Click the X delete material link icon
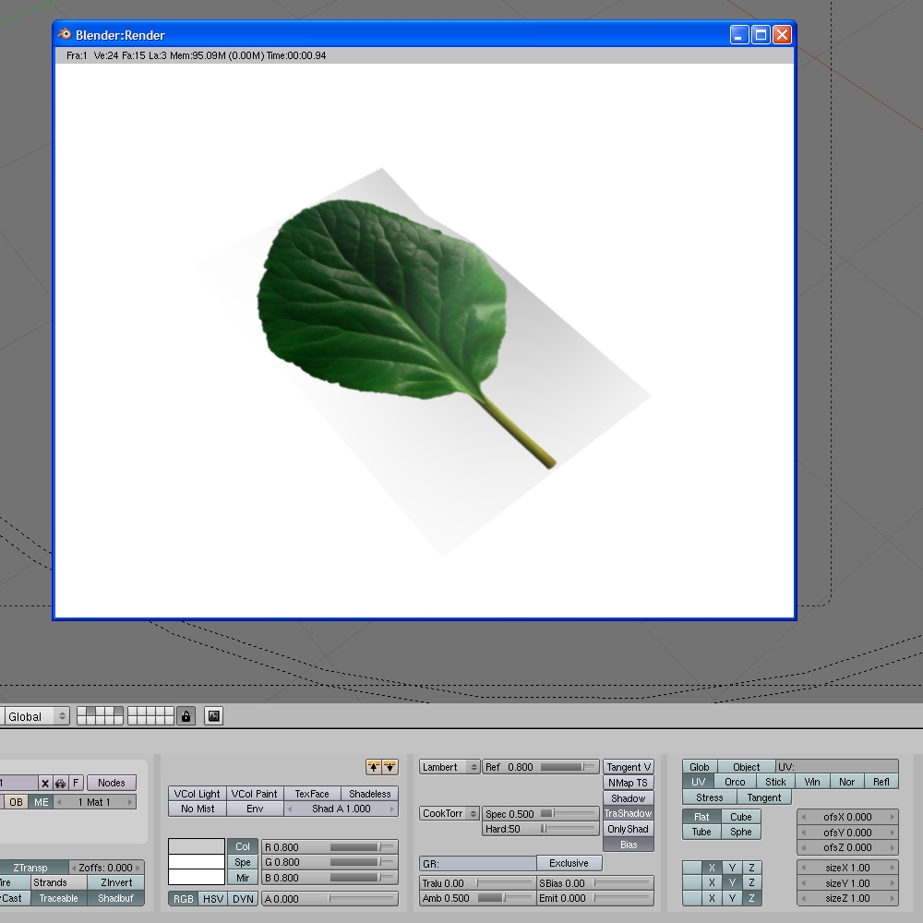This screenshot has height=923, width=923. 44,783
